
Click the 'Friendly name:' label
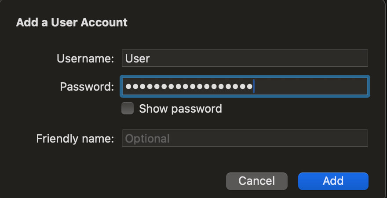tap(75, 139)
